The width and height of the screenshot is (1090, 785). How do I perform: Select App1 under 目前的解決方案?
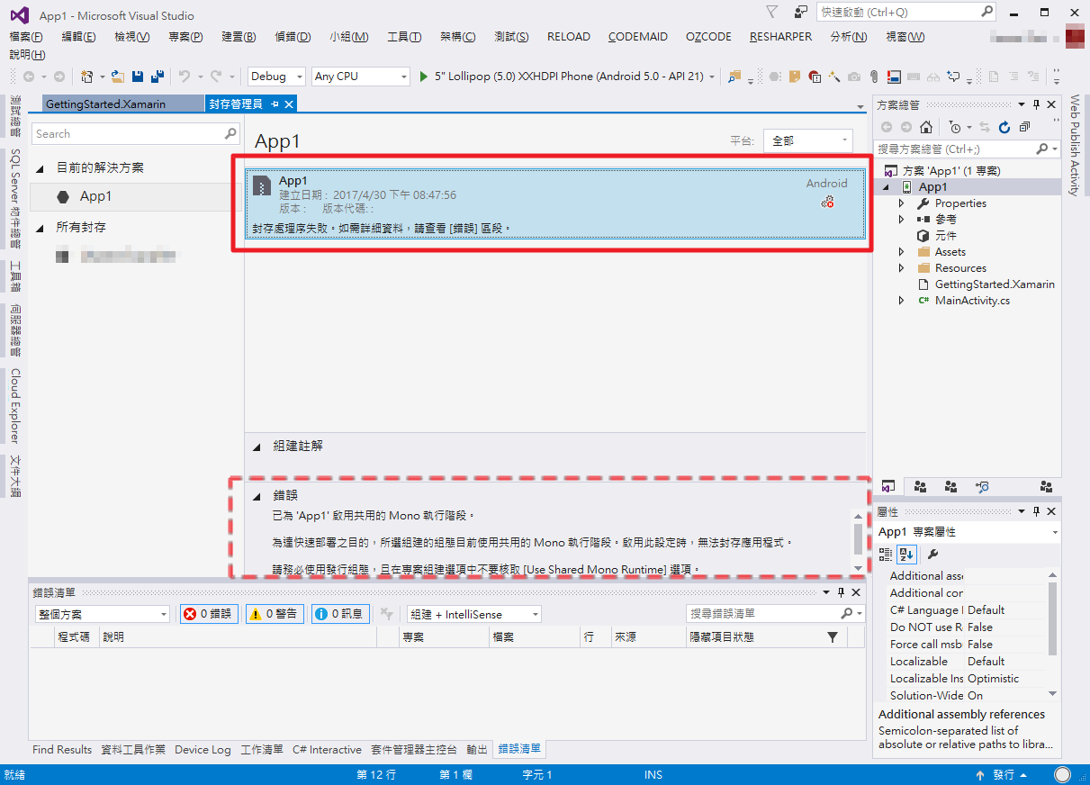135,196
